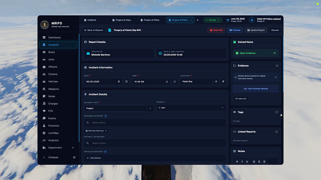This screenshot has width=321, height=180.
Task: Click the map pin icon beside Location
Action: [x=223, y=82]
